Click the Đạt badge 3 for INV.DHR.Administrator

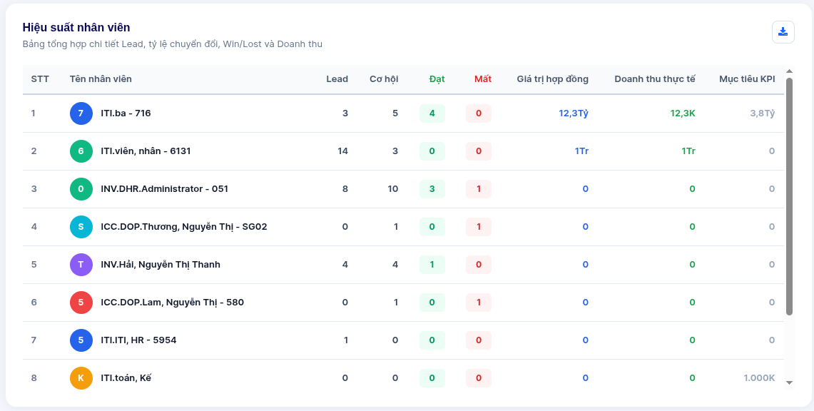tap(432, 189)
